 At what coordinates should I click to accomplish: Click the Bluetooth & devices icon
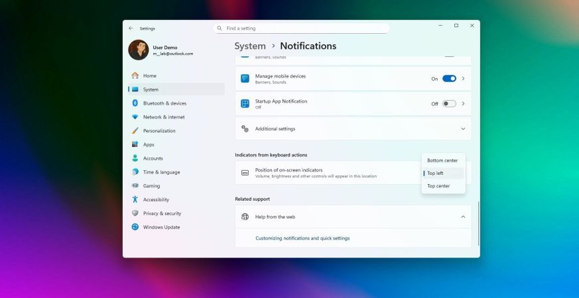[x=135, y=103]
